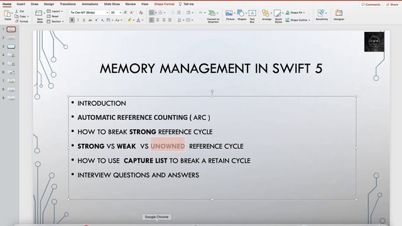Insert a Text Box

pyautogui.click(x=253, y=16)
